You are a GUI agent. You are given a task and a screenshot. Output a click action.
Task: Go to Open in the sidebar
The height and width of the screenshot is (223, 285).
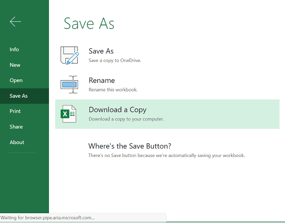tap(16, 80)
